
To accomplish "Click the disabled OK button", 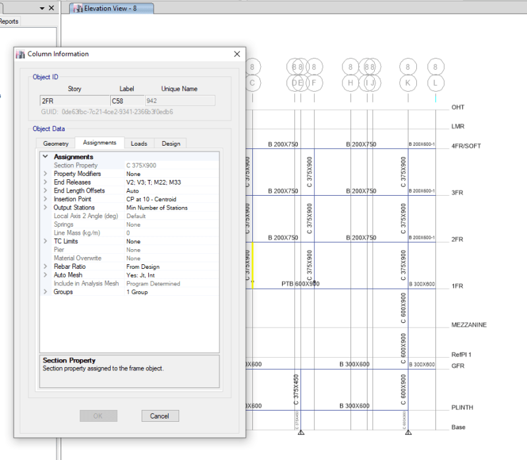I will [x=98, y=416].
